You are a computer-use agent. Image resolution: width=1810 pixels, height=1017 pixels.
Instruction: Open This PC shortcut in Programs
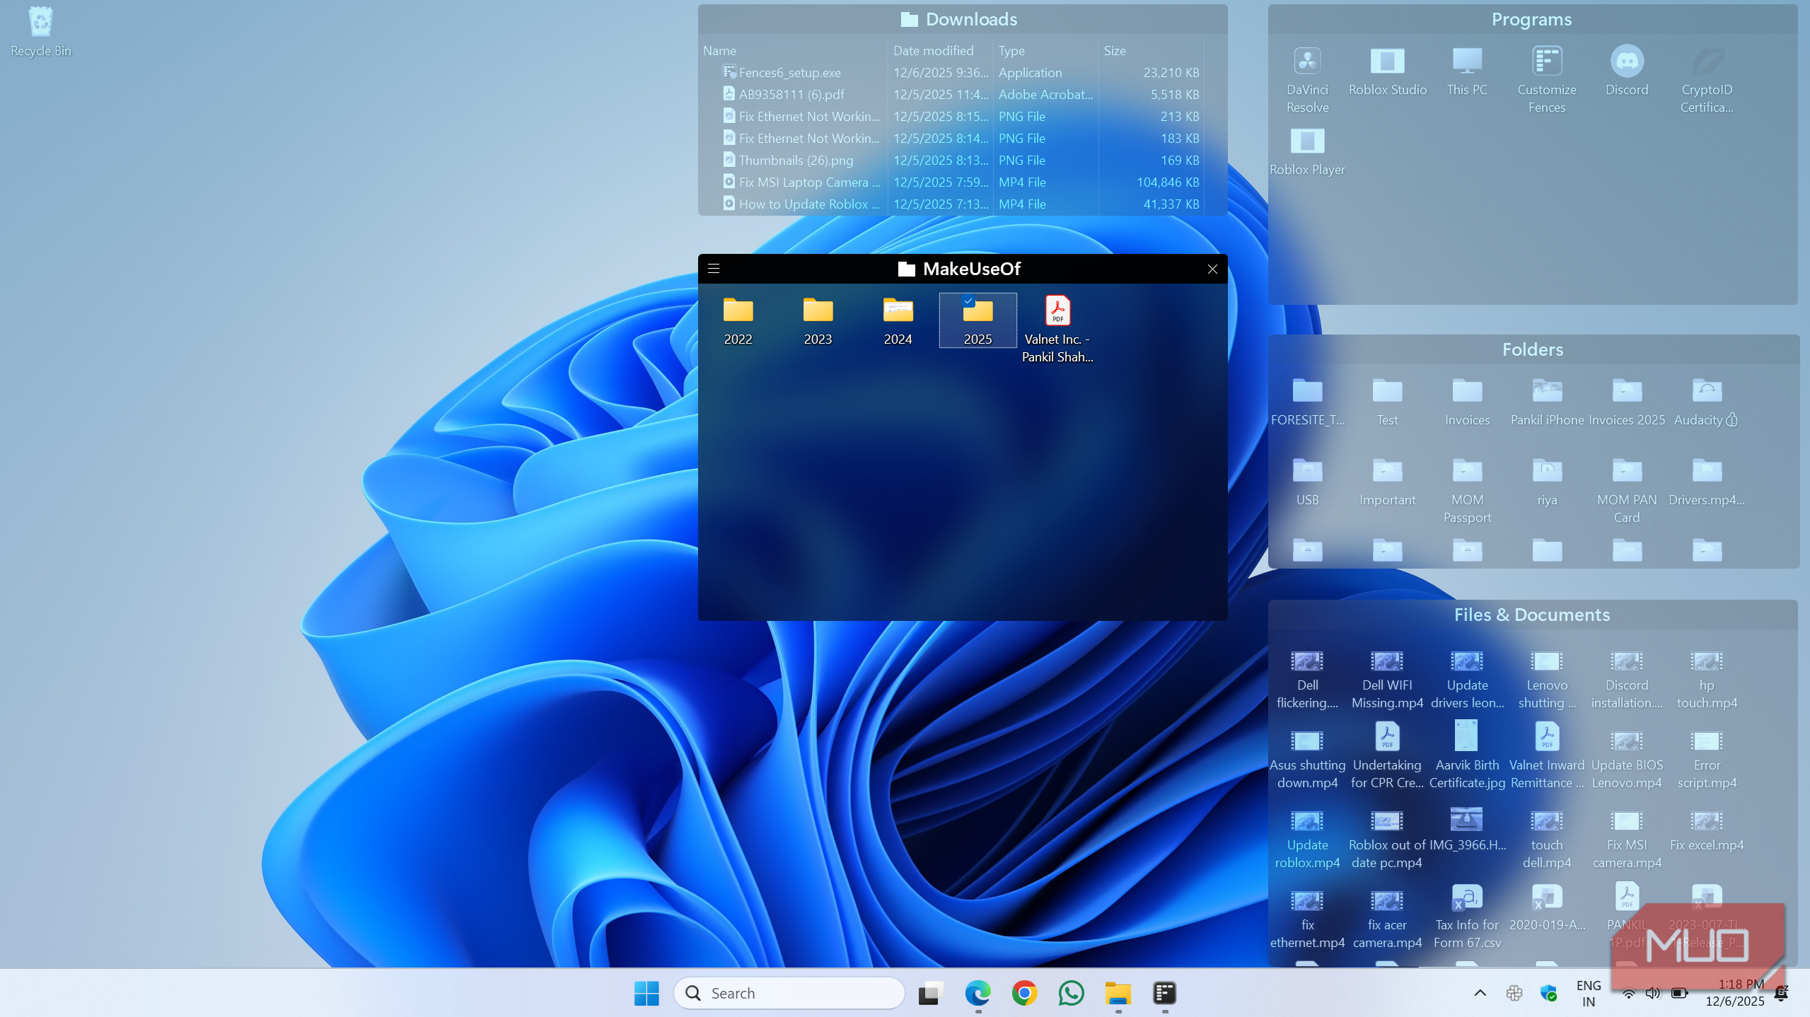click(1467, 71)
